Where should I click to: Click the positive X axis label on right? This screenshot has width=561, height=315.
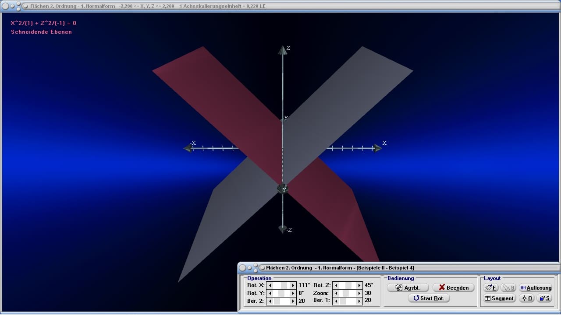pyautogui.click(x=384, y=143)
